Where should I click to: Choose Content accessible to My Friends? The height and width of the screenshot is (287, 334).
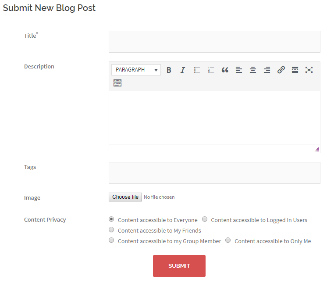click(x=111, y=230)
